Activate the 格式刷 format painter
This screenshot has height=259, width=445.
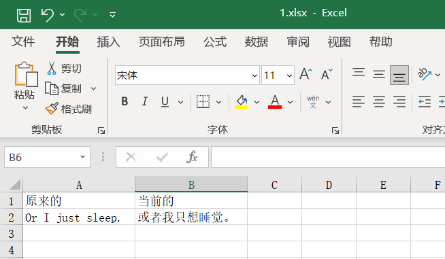coord(69,109)
